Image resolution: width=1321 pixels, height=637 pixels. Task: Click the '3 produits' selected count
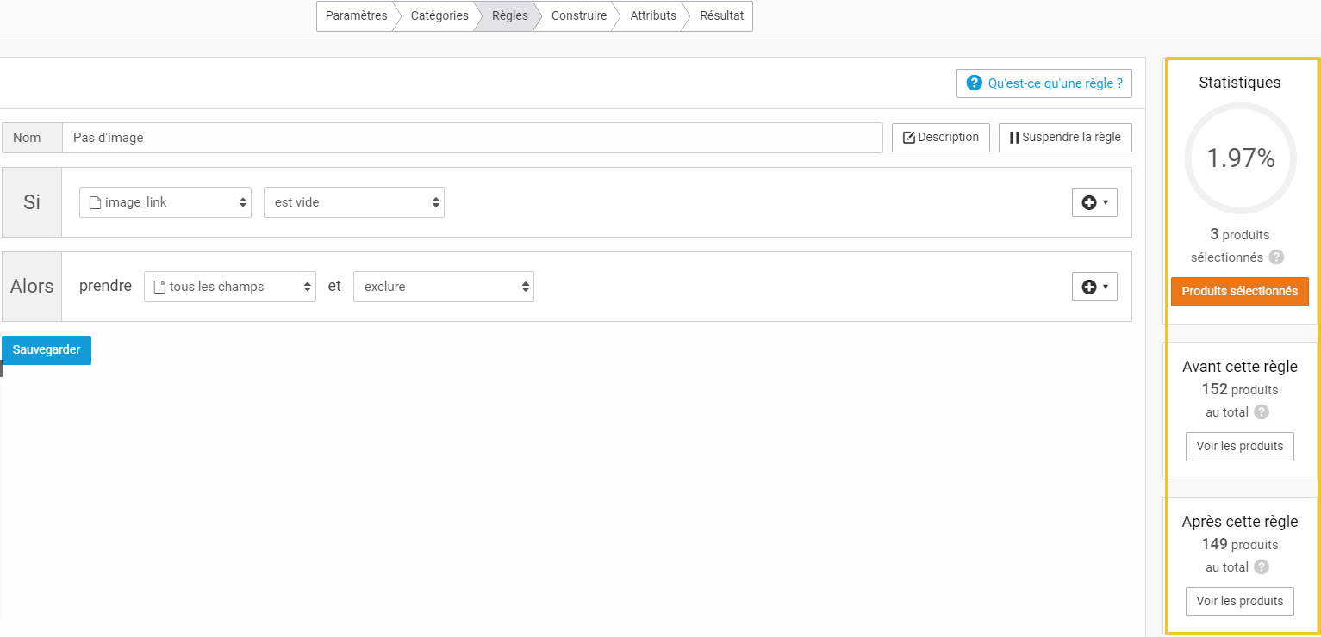[x=1240, y=235]
